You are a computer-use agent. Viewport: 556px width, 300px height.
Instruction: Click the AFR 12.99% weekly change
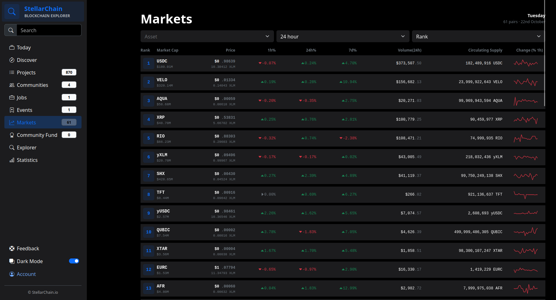coord(348,288)
